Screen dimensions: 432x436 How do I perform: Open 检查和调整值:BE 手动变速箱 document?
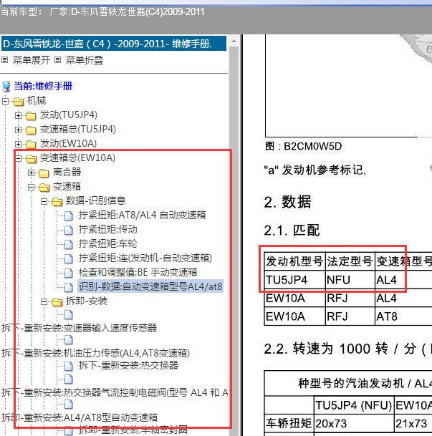138,272
